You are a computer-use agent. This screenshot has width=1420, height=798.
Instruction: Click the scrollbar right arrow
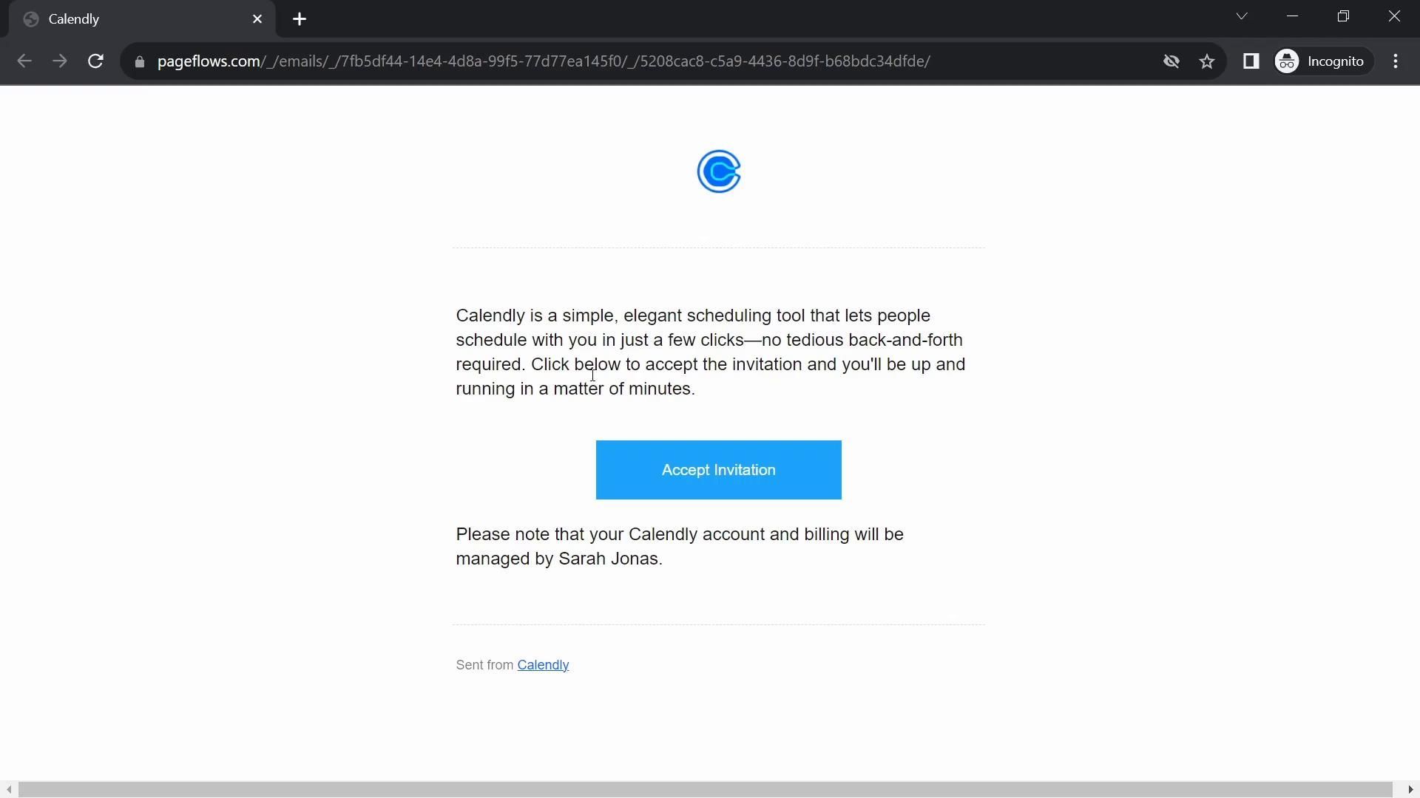point(1410,789)
